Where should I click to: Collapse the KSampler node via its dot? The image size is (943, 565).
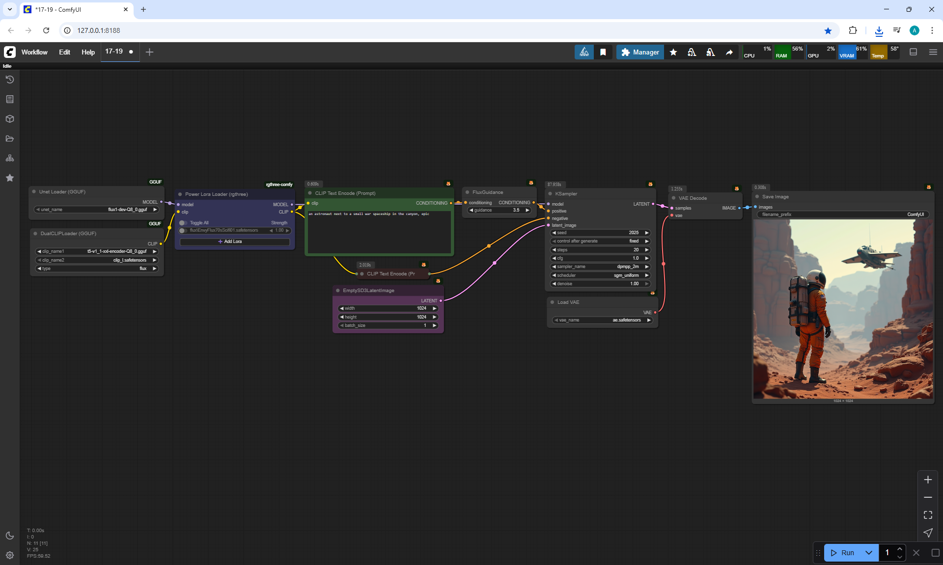click(550, 194)
